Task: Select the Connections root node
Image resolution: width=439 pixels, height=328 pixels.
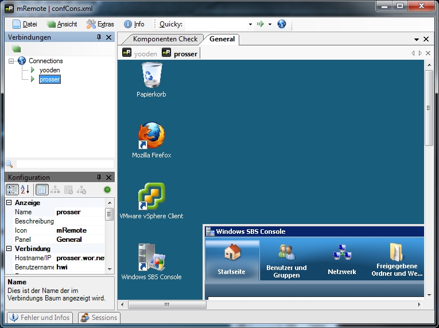Action: (46, 61)
